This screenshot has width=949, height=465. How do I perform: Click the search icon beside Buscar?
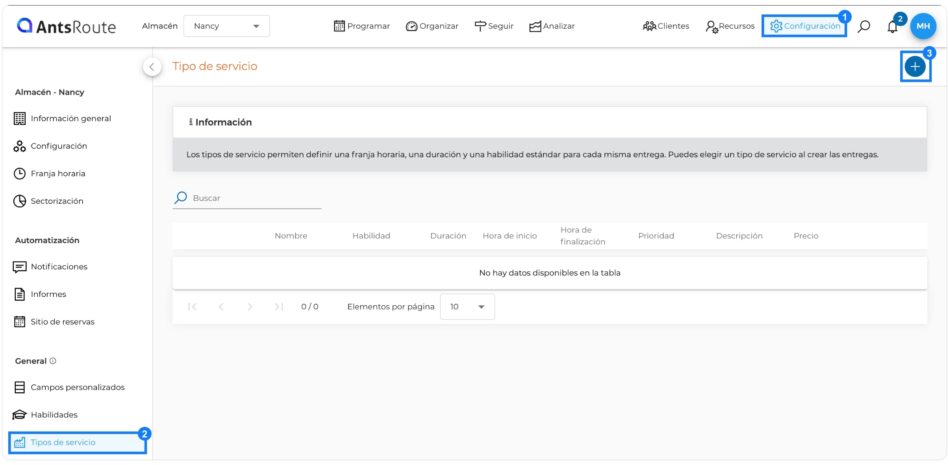pos(181,197)
